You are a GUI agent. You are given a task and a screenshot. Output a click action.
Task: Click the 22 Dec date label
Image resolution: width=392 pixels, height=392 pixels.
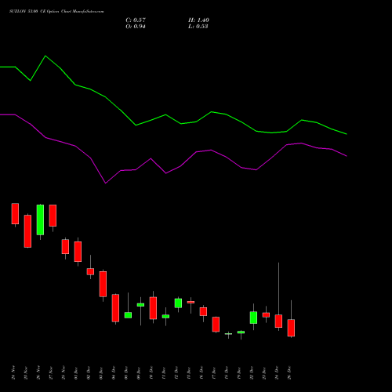pyautogui.click(x=252, y=372)
